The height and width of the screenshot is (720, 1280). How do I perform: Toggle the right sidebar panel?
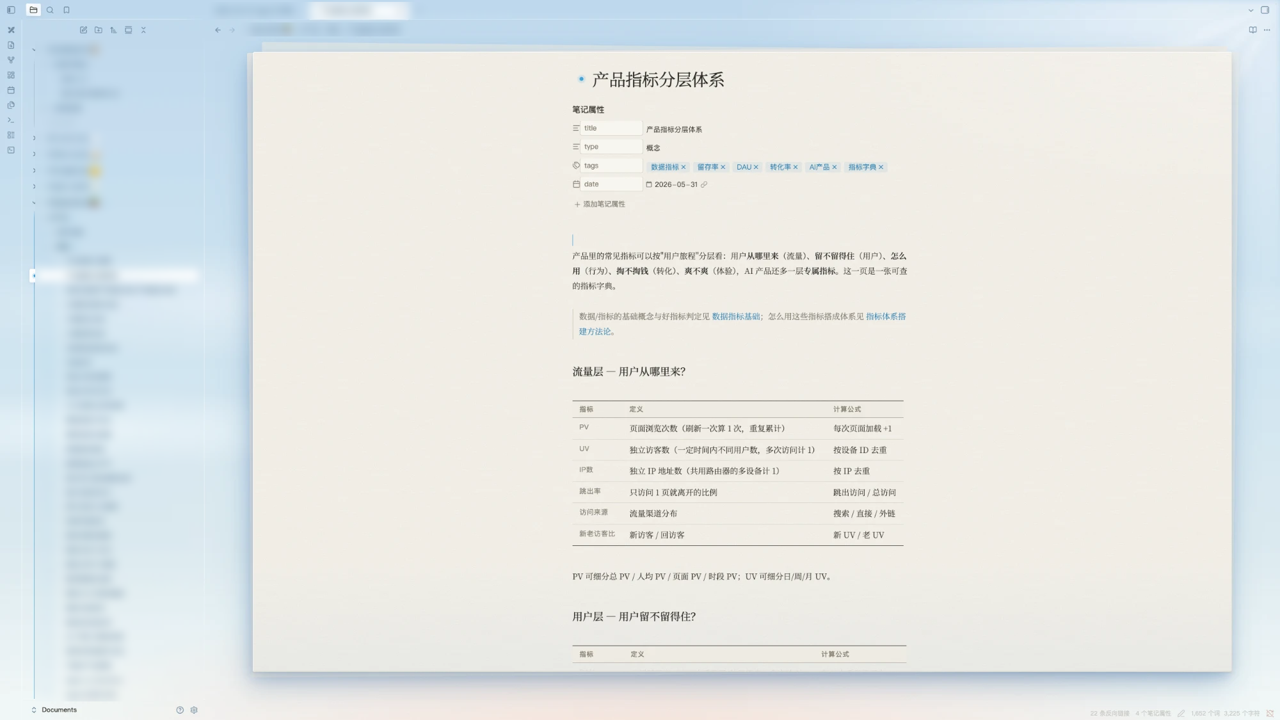(1265, 10)
